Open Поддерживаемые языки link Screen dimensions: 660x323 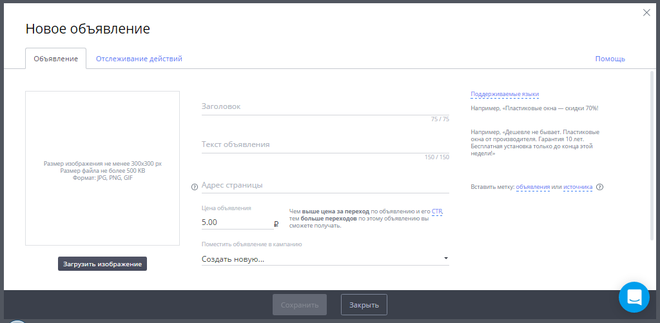click(x=505, y=94)
